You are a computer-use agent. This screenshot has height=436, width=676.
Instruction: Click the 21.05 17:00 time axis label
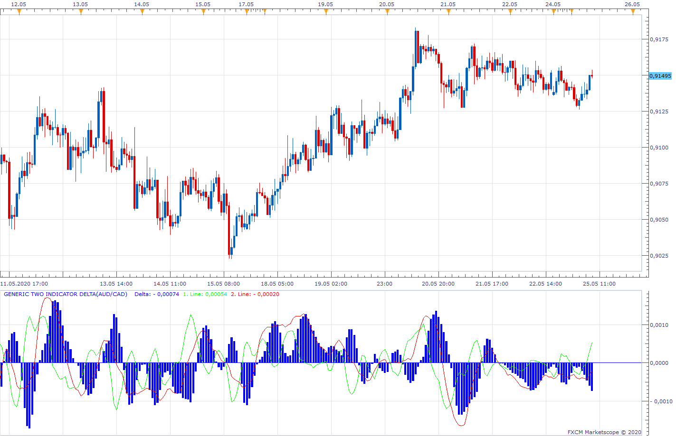pos(492,284)
